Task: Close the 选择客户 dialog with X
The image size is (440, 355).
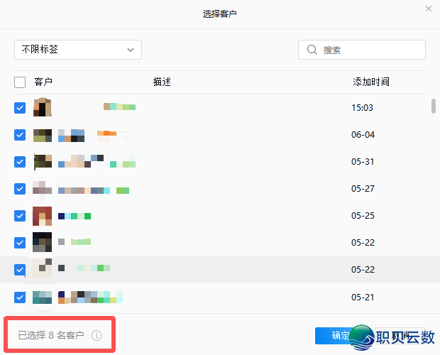Action: [x=429, y=9]
